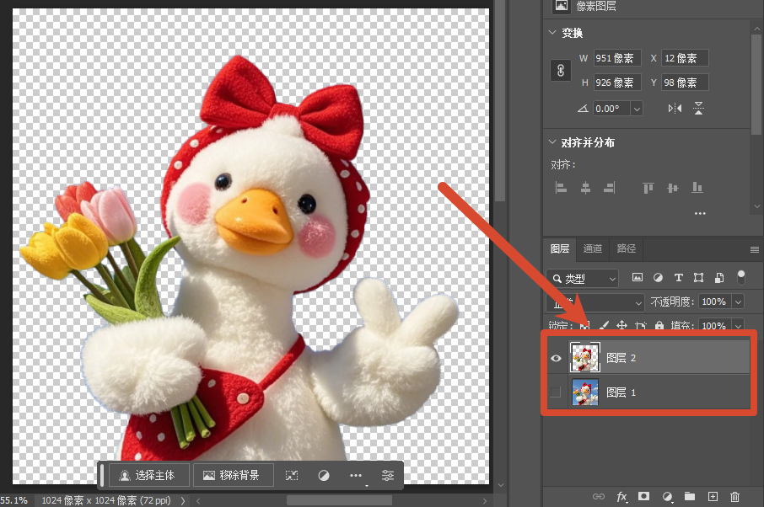Screen dimensions: 764x507
Task: Open more options in task bar
Action: 356,475
